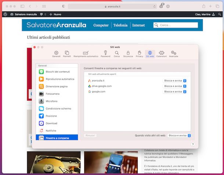Open the hard disk article thumbnail

click(54, 162)
